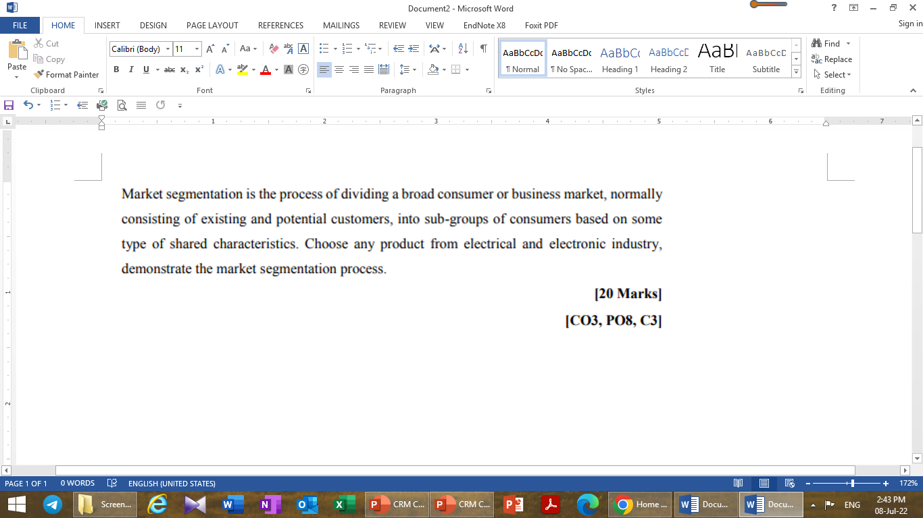Open the font name dropdown
Screen dimensions: 923x518
click(168, 49)
